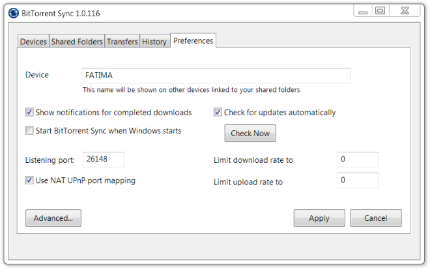Screen dimensions: 430x269
Task: Click the 'This name will be shown' hint text
Action: [x=192, y=90]
